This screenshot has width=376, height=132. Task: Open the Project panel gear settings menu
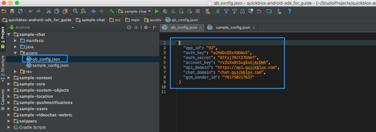pyautogui.click(x=146, y=27)
